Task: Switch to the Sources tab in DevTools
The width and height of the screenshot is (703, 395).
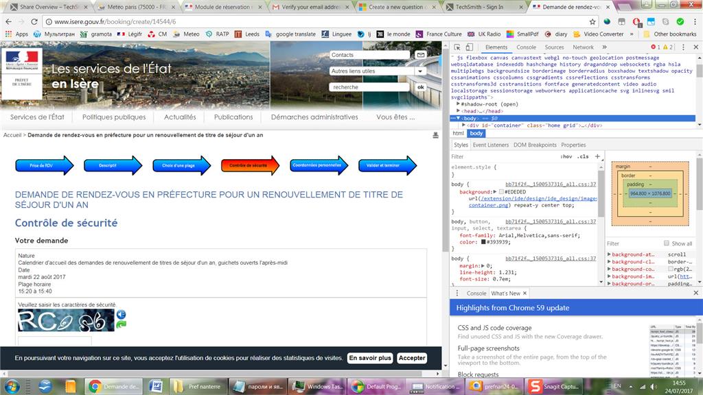Action: (x=554, y=47)
